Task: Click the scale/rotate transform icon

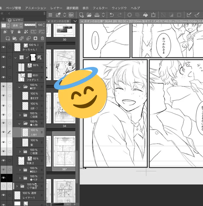Action: [153, 15]
